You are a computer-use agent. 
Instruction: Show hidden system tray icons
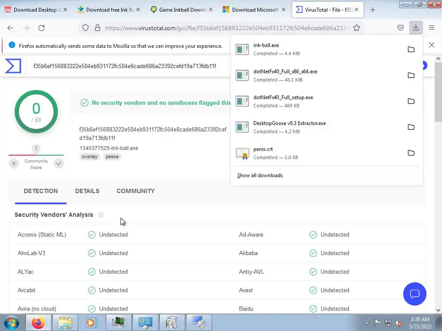point(367,323)
